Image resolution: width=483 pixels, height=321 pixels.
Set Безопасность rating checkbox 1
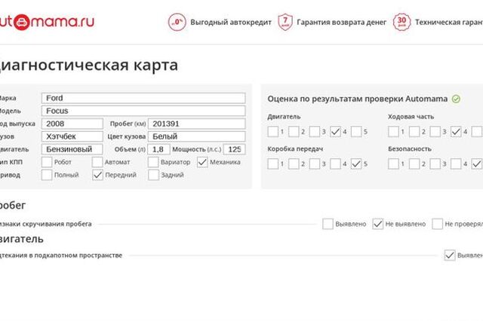click(393, 164)
